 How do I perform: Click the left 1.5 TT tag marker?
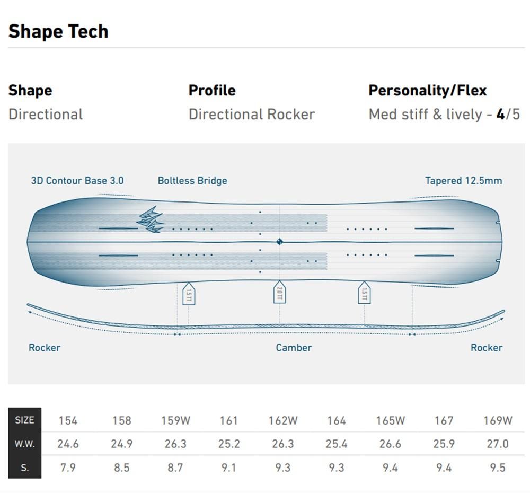tap(189, 294)
